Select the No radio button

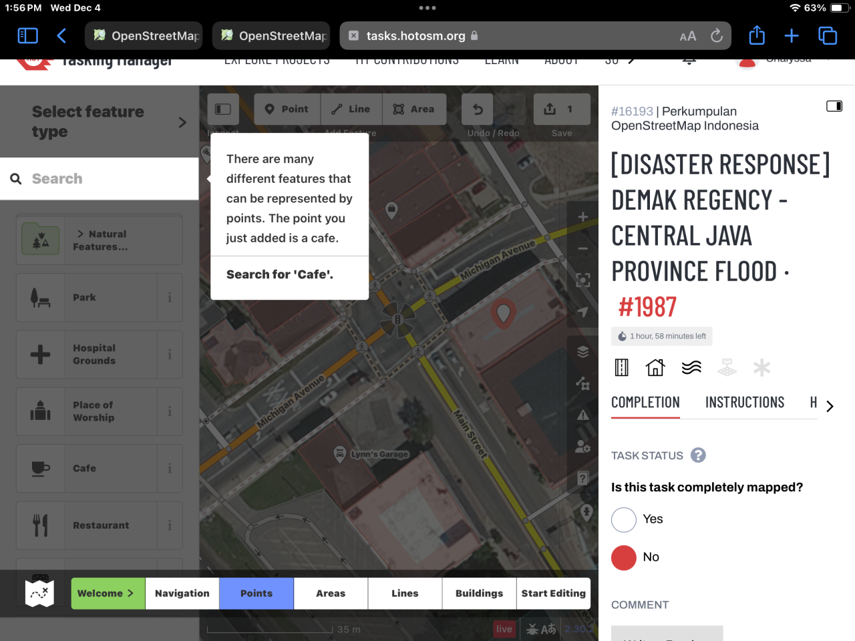click(x=624, y=558)
